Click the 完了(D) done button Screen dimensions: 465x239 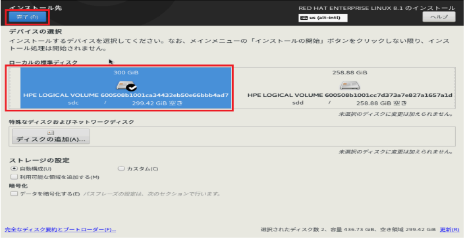[27, 17]
